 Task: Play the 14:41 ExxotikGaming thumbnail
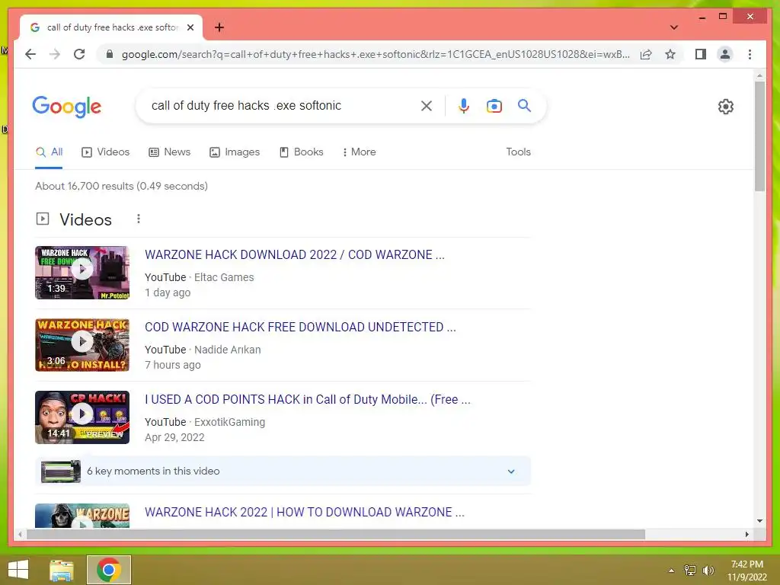pyautogui.click(x=82, y=417)
